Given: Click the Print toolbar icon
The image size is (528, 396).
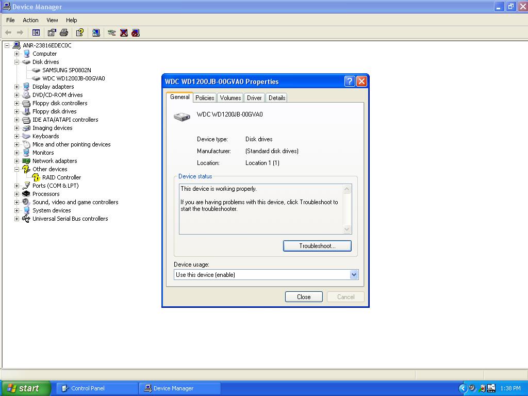Looking at the screenshot, I should click(64, 32).
